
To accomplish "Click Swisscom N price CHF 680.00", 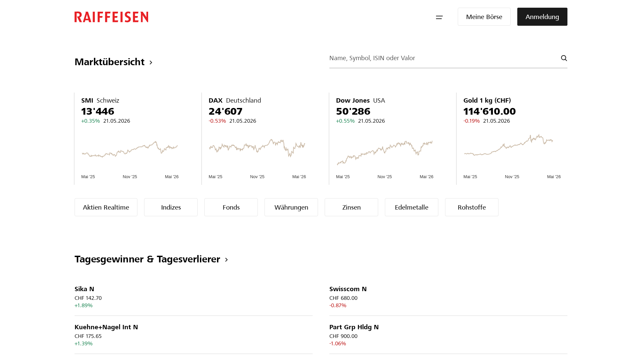I will point(343,298).
